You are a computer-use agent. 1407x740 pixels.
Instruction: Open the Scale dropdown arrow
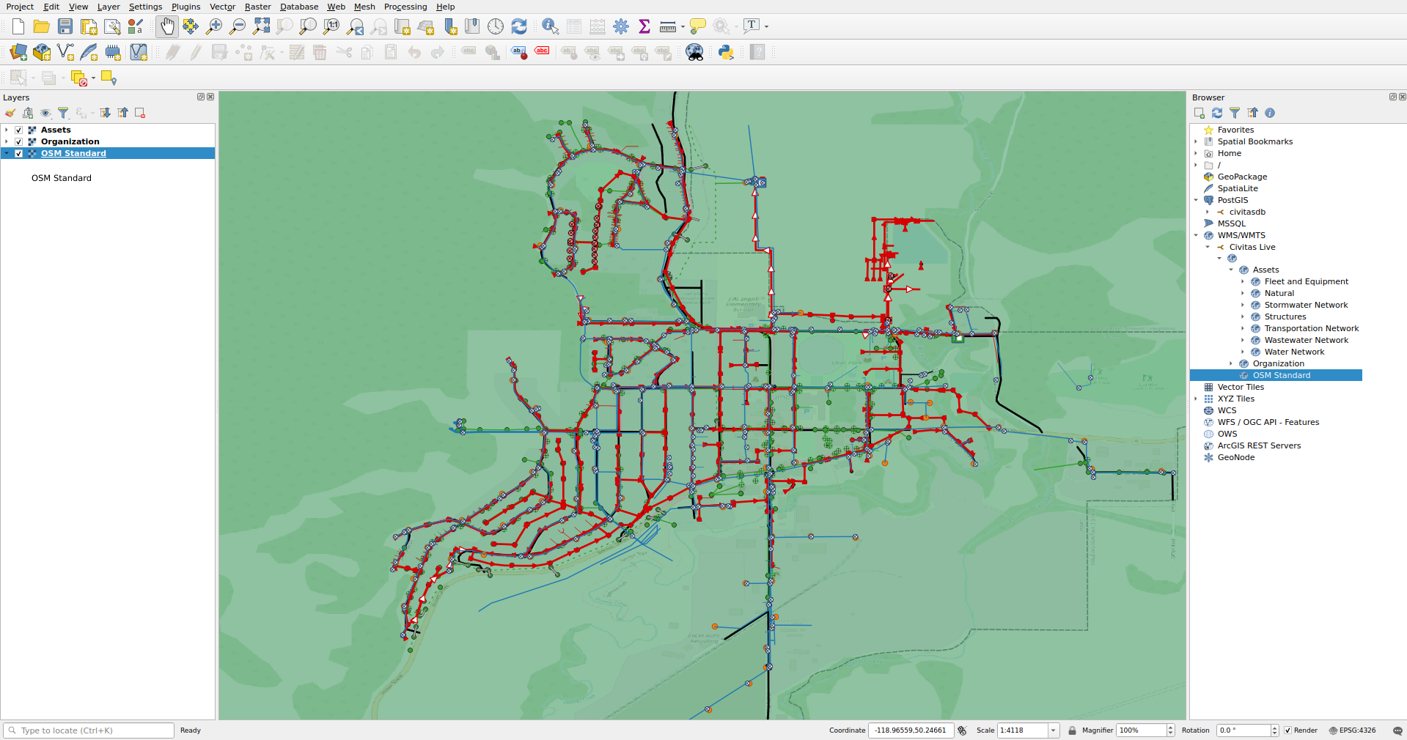point(1054,730)
